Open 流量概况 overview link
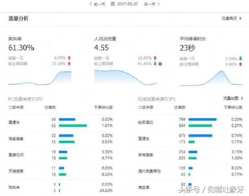 [x=229, y=18]
